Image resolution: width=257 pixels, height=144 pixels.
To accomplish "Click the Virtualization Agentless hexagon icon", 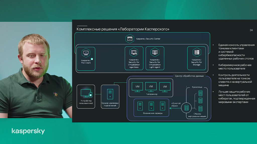I will (134, 52).
